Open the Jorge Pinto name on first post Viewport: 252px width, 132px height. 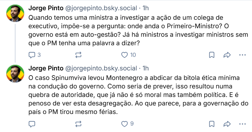46,8
